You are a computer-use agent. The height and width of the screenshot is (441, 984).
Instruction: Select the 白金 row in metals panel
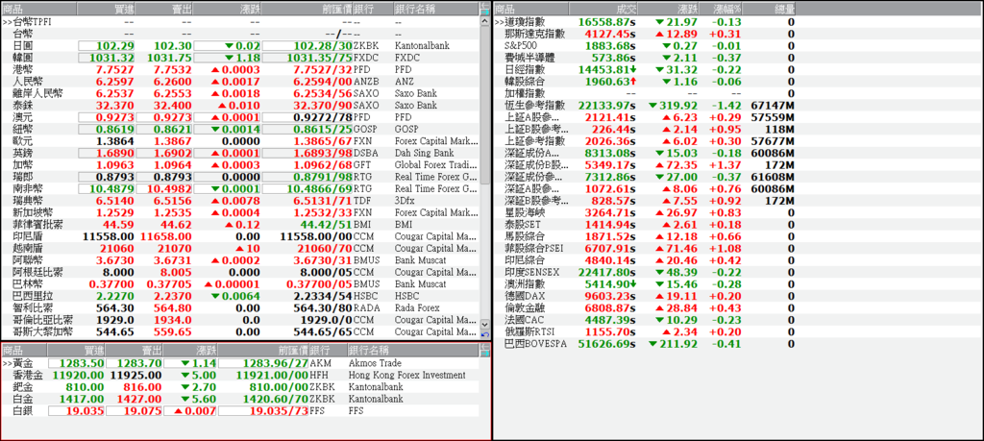(239, 399)
